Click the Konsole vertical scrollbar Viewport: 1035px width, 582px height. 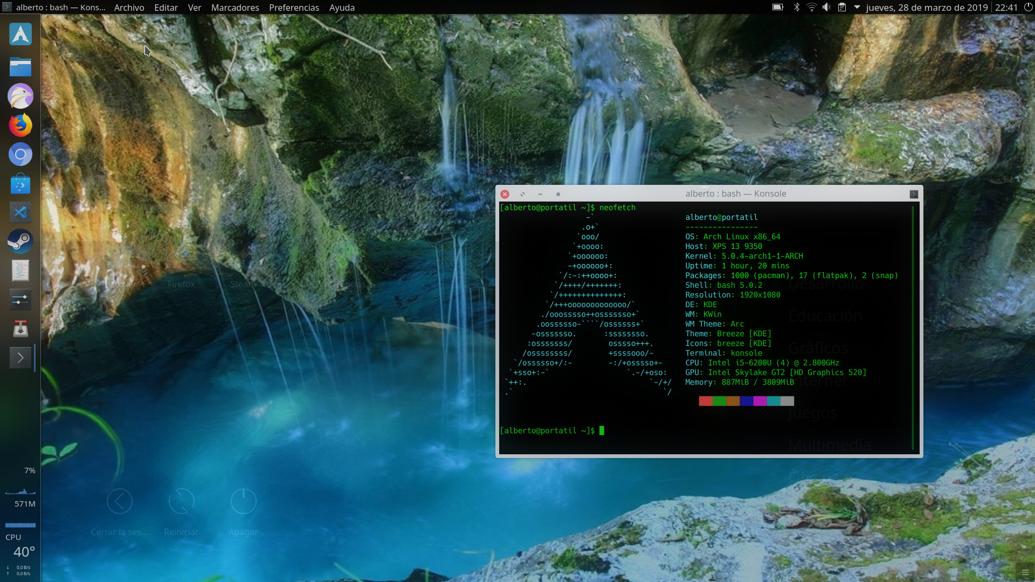pyautogui.click(x=913, y=328)
